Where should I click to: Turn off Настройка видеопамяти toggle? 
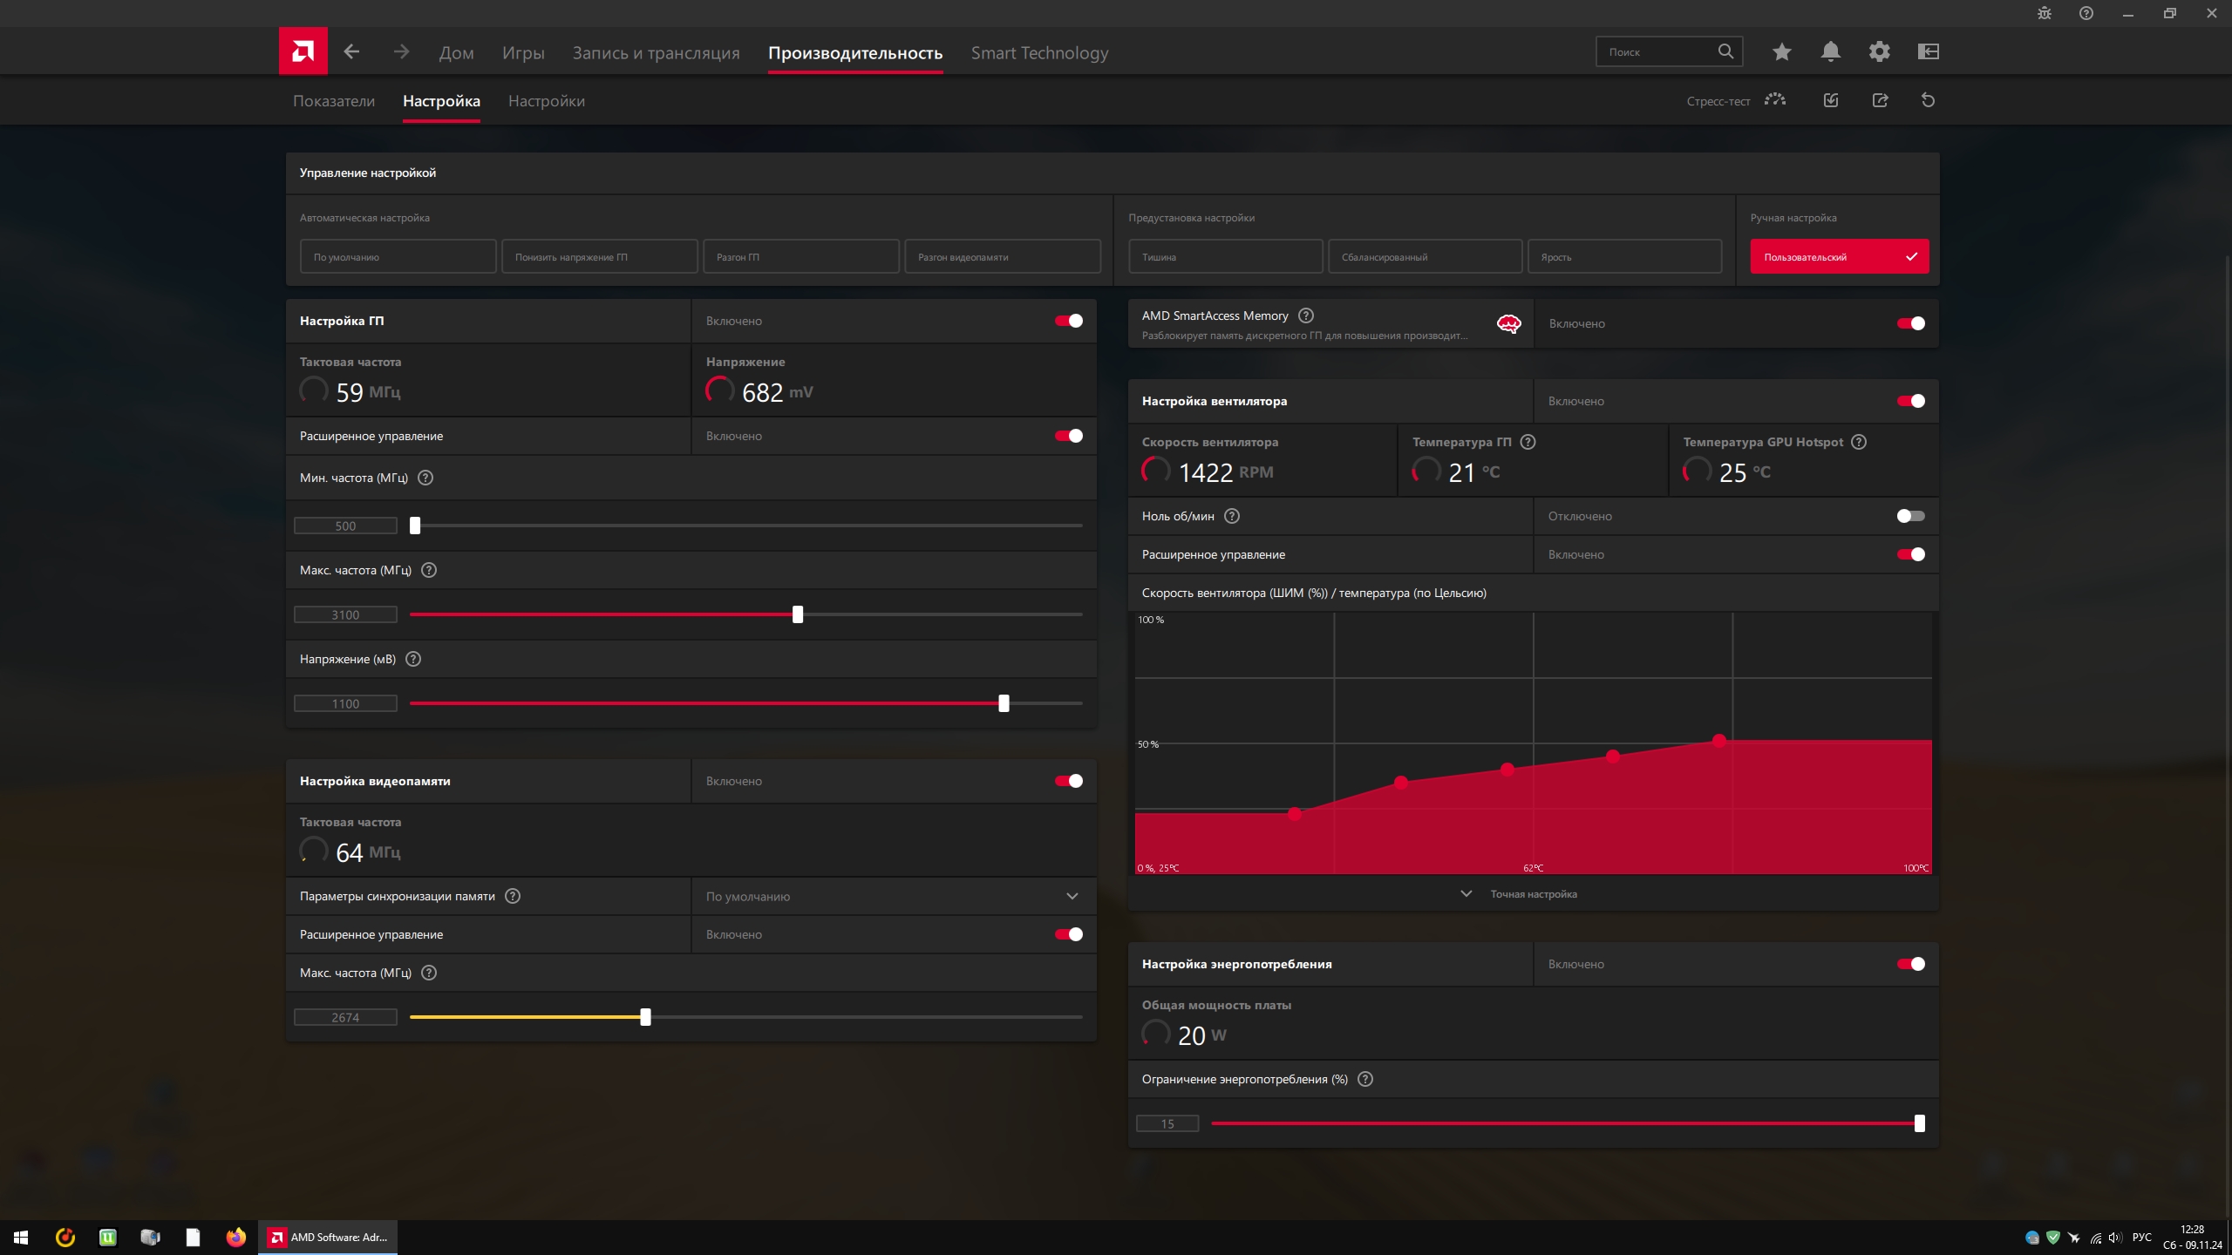point(1068,781)
